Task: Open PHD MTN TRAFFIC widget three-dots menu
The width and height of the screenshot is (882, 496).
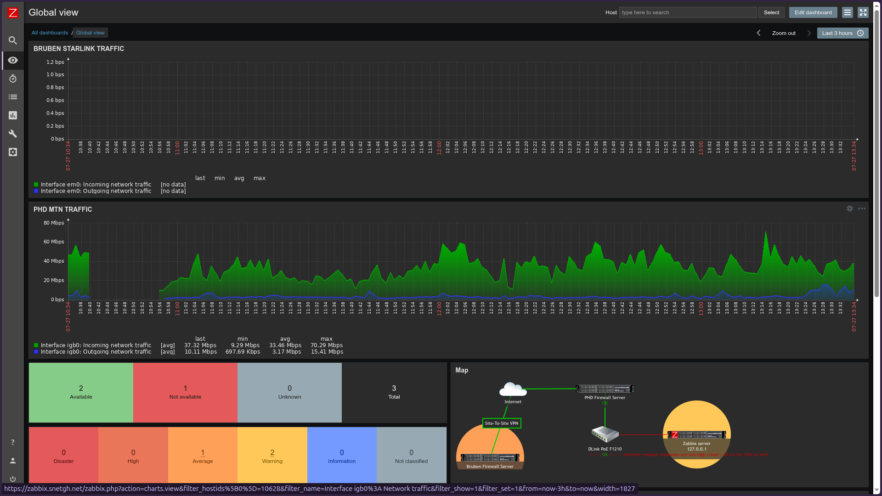Action: tap(862, 209)
